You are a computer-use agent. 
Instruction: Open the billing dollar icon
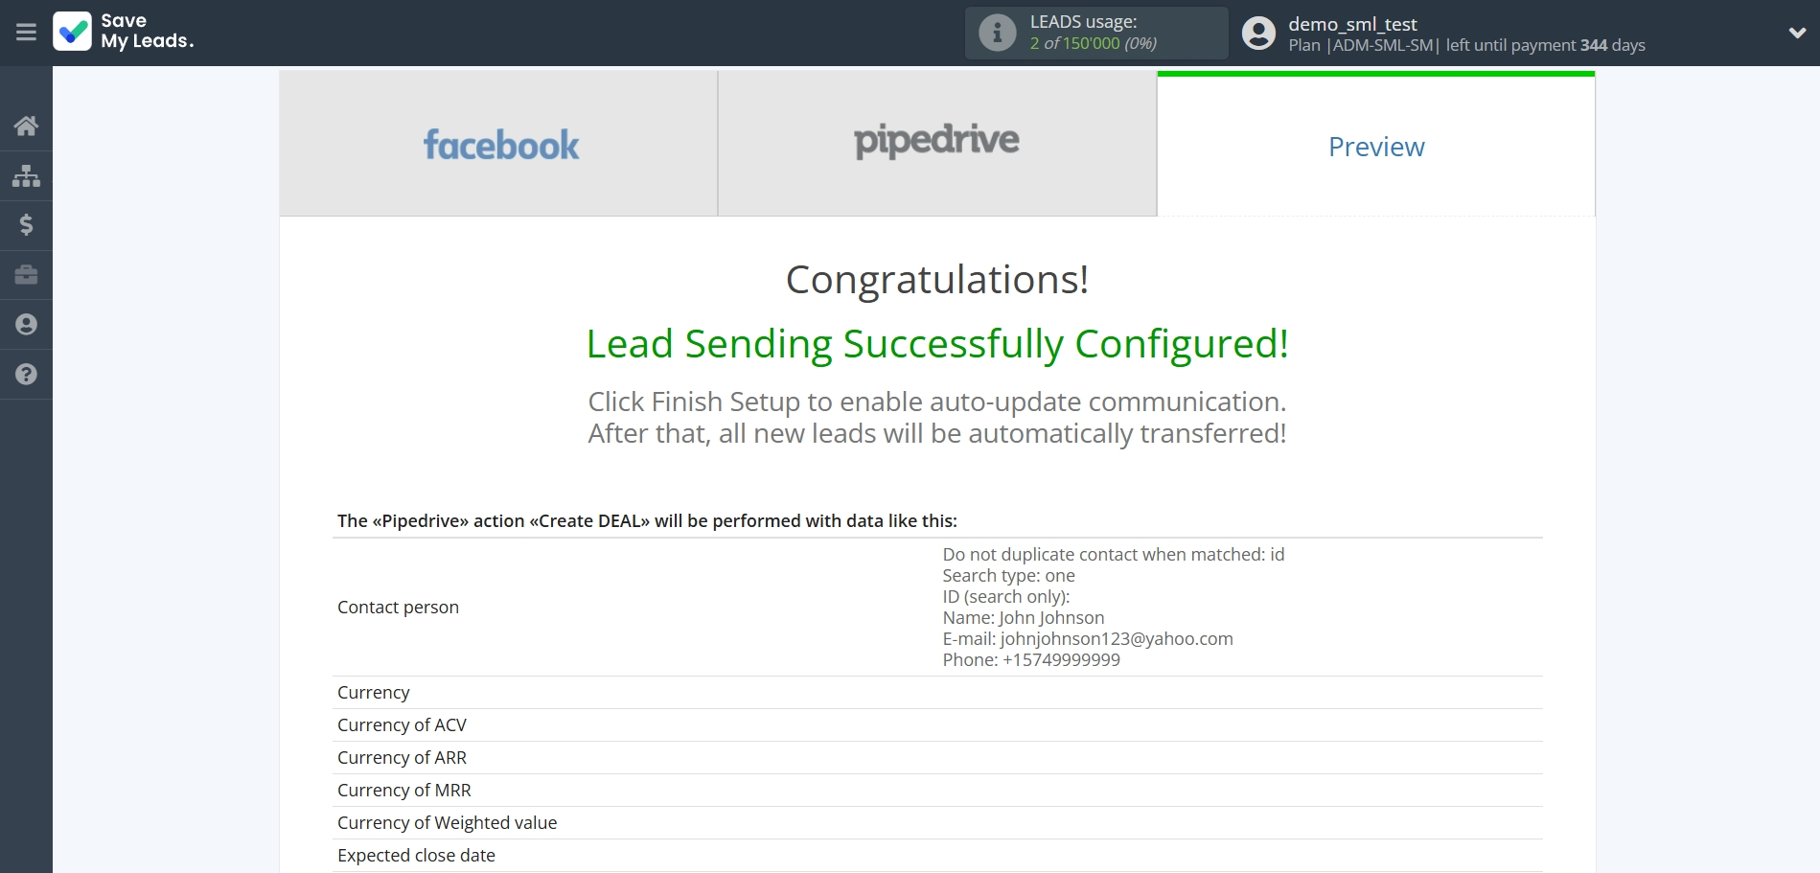(26, 225)
